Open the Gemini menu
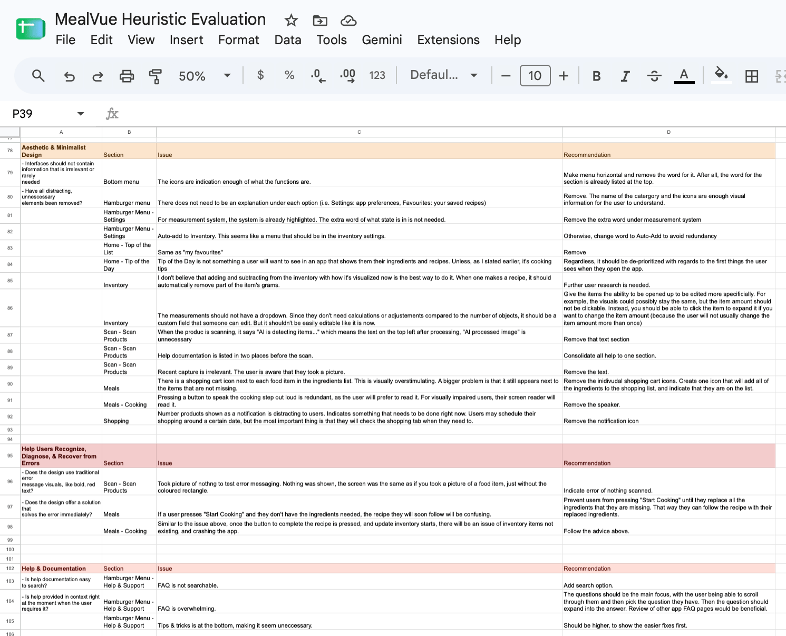This screenshot has height=636, width=786. pyautogui.click(x=382, y=40)
